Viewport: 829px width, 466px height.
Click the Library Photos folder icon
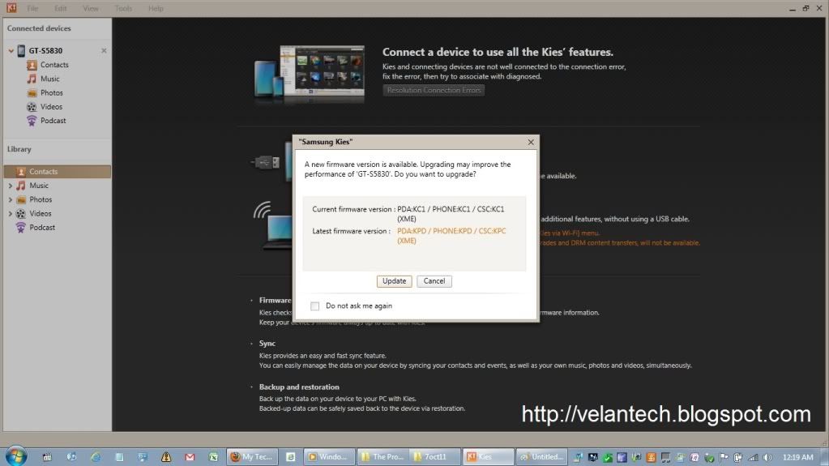(20, 199)
